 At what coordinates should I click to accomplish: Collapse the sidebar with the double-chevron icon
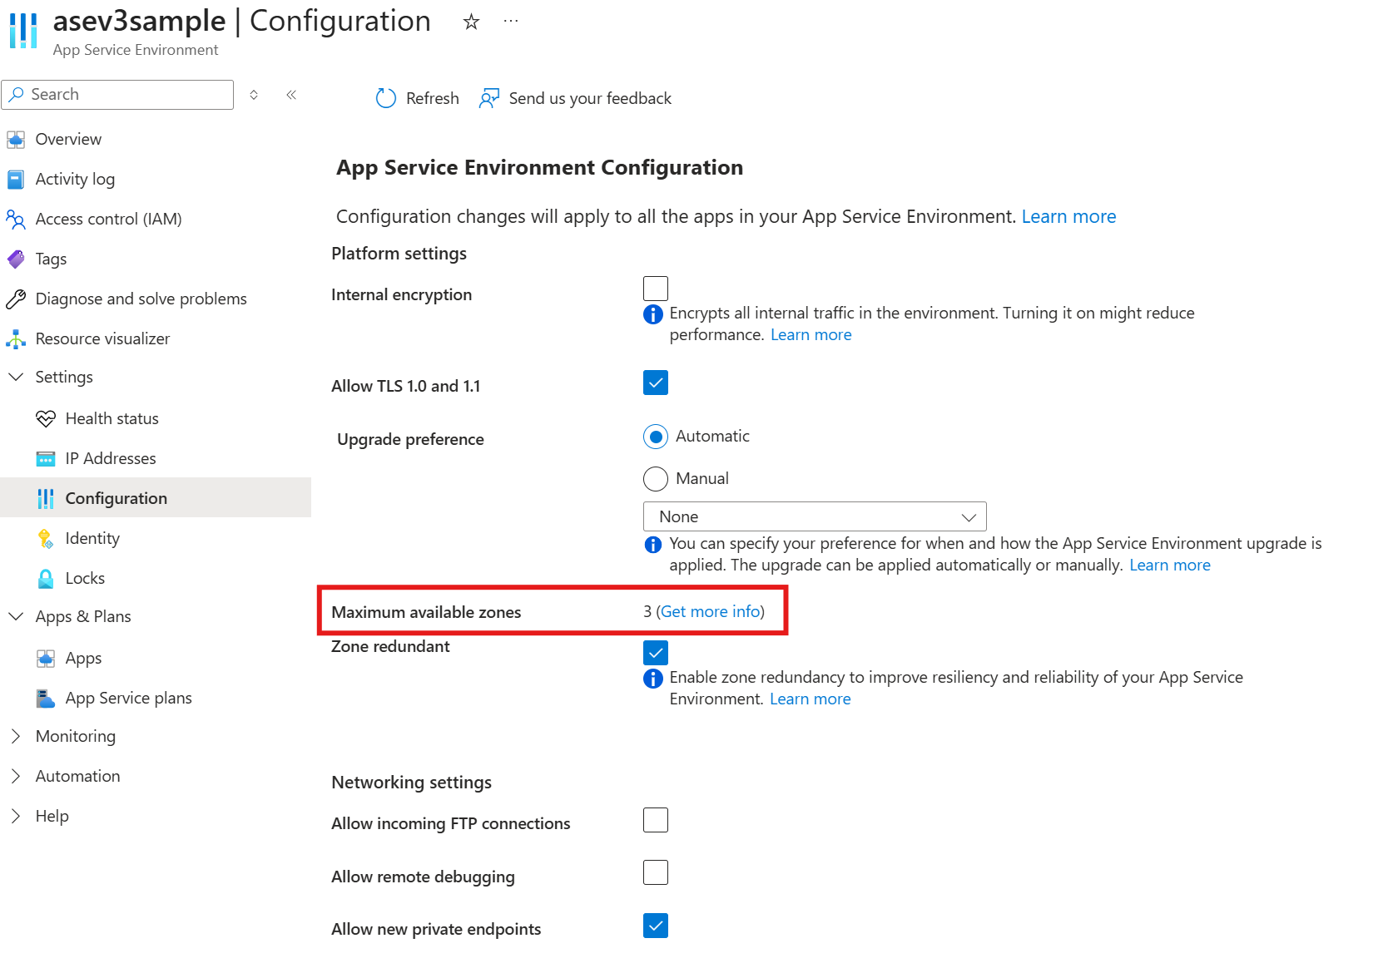coord(291,95)
